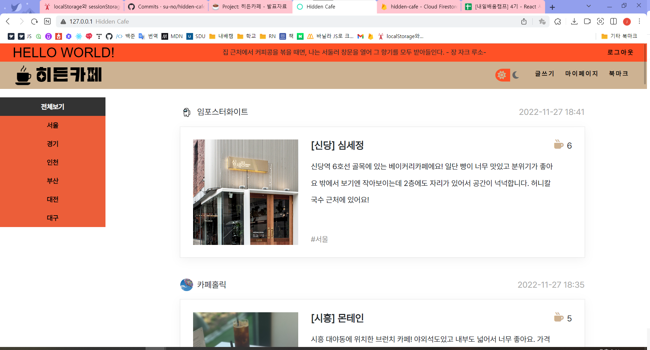Open 카페홀릭's profile avatar

coord(187,285)
